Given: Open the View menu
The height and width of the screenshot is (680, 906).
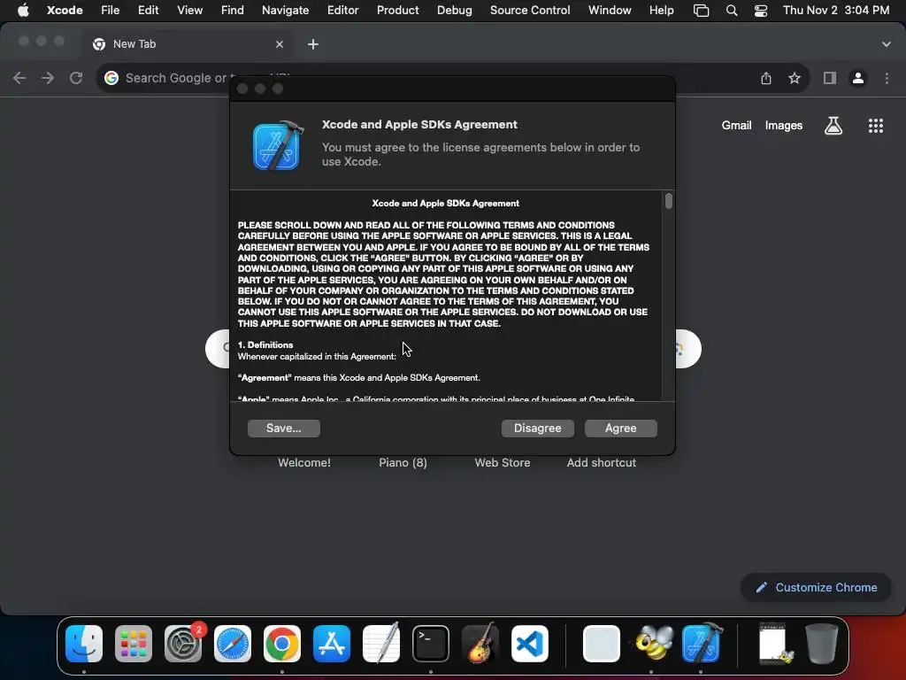Looking at the screenshot, I should click(x=189, y=10).
